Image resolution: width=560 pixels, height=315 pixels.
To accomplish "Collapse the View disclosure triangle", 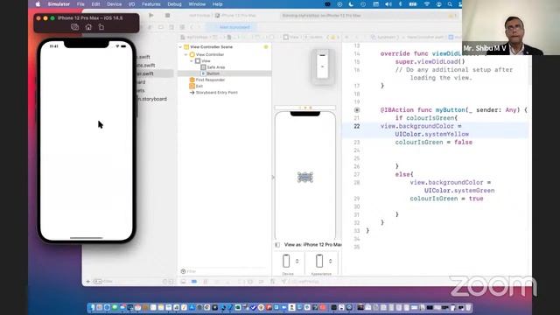I will pyautogui.click(x=192, y=61).
